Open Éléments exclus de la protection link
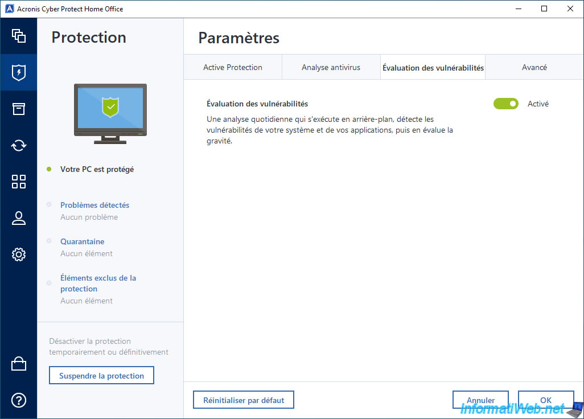The height and width of the screenshot is (419, 584). 98,283
